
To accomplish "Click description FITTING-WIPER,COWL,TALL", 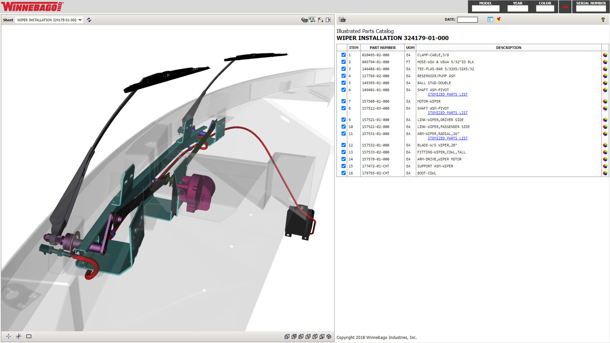I will [x=441, y=152].
